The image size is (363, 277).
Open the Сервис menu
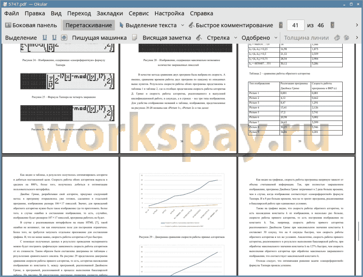139,13
